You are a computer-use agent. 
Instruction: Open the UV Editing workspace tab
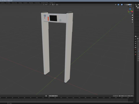(x=8, y=3)
